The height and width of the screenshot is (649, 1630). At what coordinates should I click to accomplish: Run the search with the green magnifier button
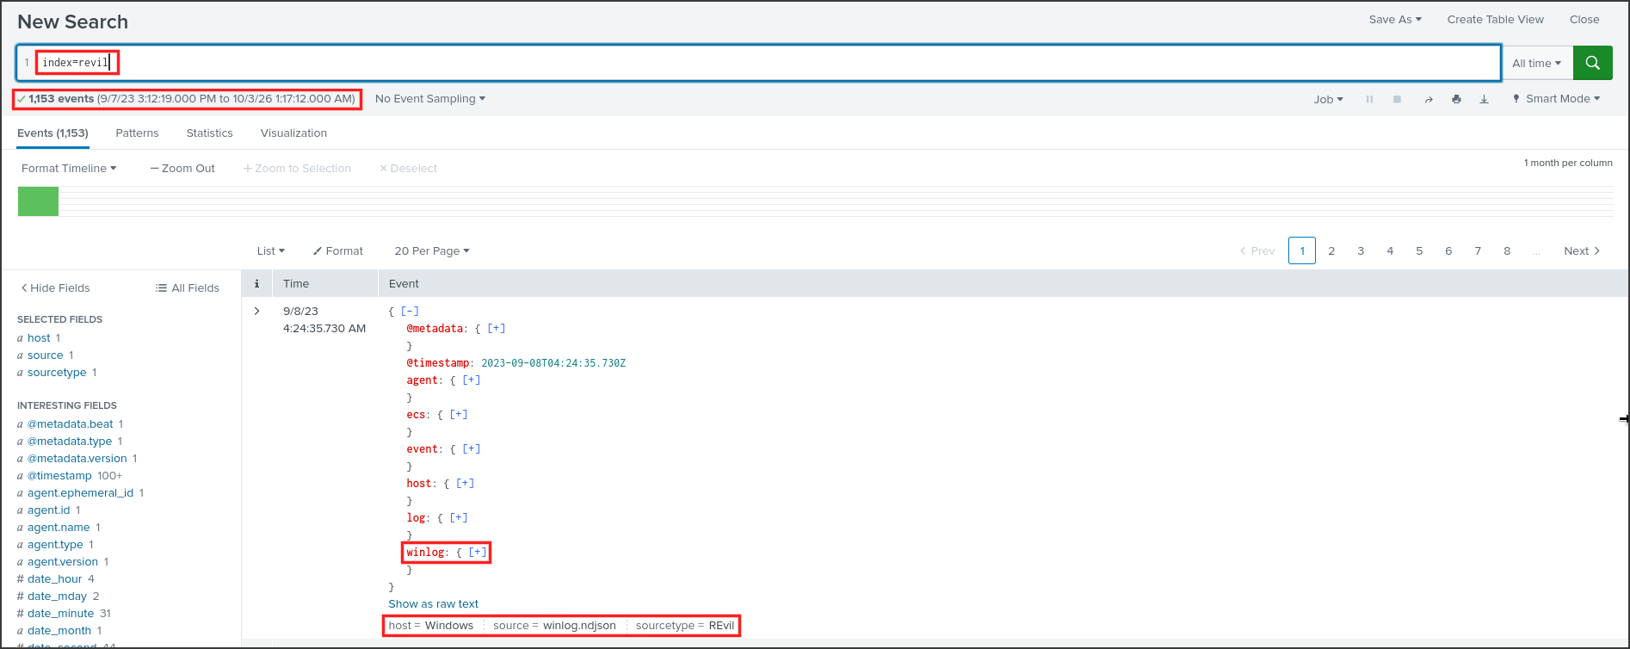[x=1592, y=63]
